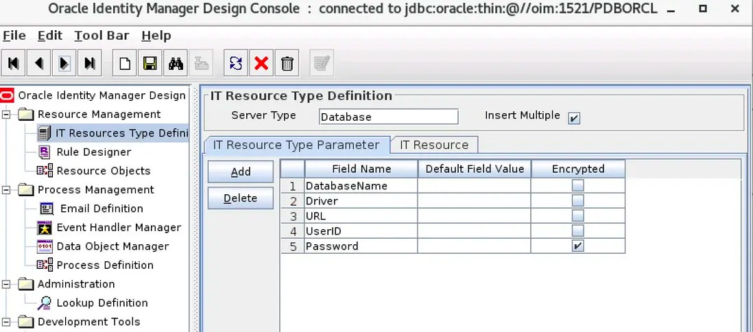Select the Password field name cell
753x332 pixels.
[x=361, y=246]
